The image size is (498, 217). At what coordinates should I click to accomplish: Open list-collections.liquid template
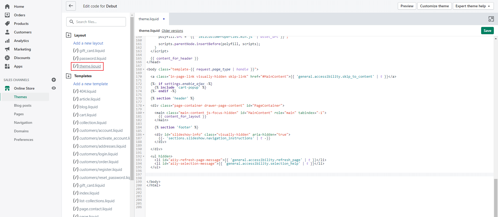[x=94, y=201]
